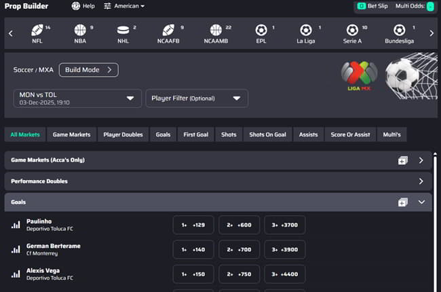This screenshot has width=441, height=292.
Task: Open the Bet Slip
Action: point(372,6)
